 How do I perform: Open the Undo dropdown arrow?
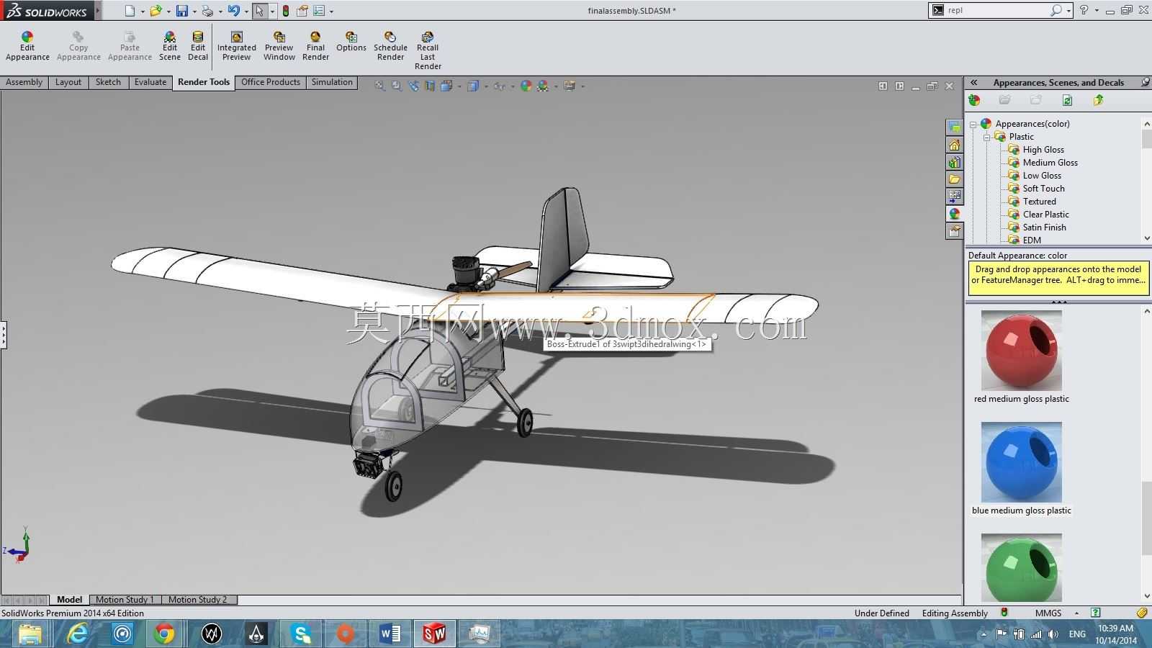[x=246, y=12]
